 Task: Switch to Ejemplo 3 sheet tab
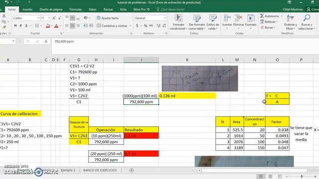click(x=68, y=170)
